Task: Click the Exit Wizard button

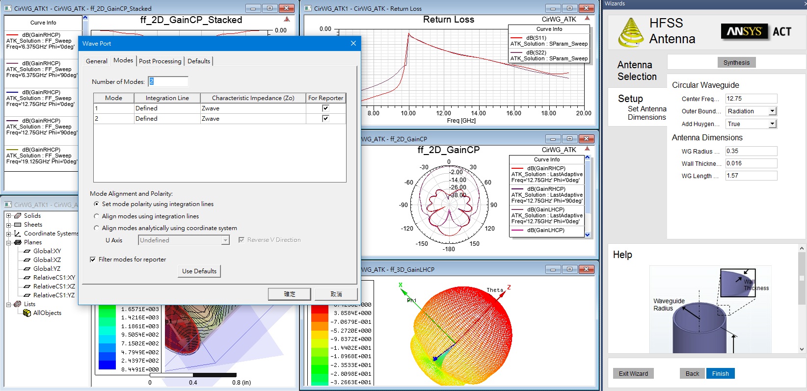Action: tap(633, 374)
